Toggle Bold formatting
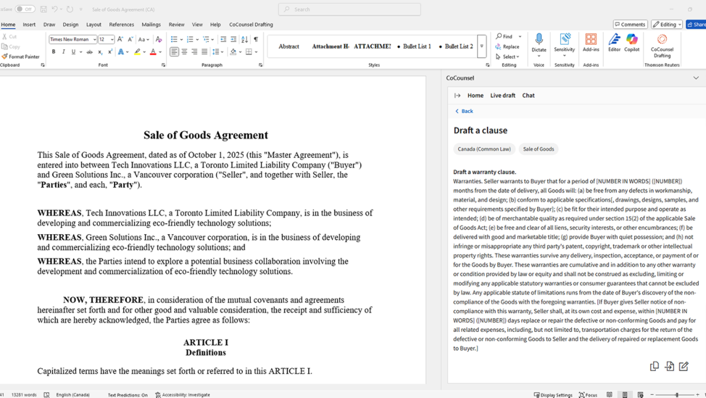Screen dimensions: 706x398 coord(54,52)
